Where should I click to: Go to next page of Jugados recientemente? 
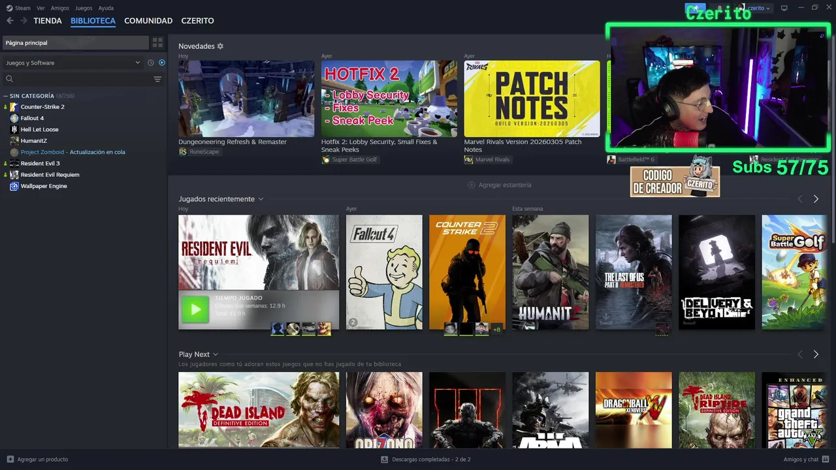(x=816, y=199)
